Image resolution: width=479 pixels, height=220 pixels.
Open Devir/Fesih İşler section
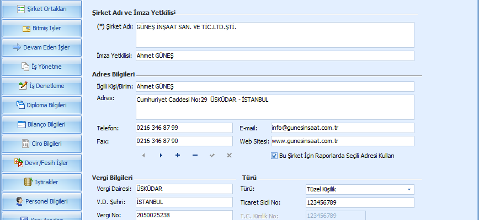click(x=42, y=163)
